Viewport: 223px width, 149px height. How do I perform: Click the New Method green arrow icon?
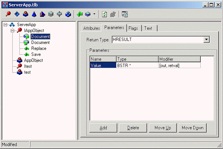pos(80,14)
